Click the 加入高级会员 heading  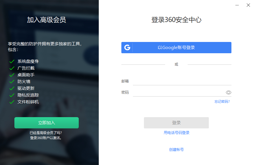click(47, 20)
